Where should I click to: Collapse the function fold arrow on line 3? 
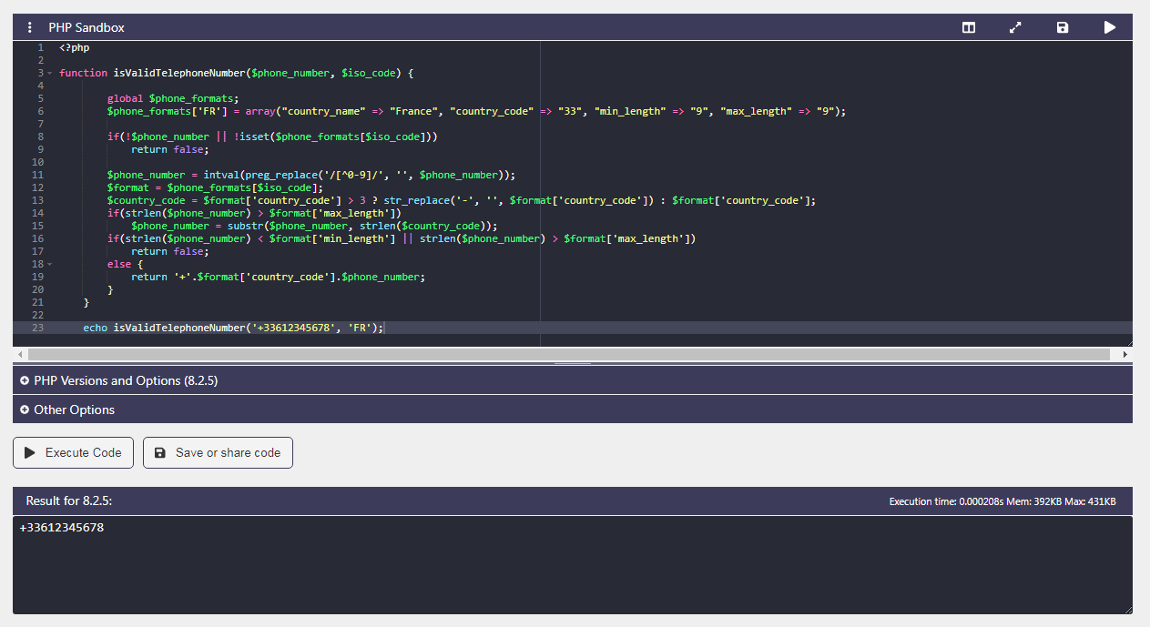pos(49,73)
